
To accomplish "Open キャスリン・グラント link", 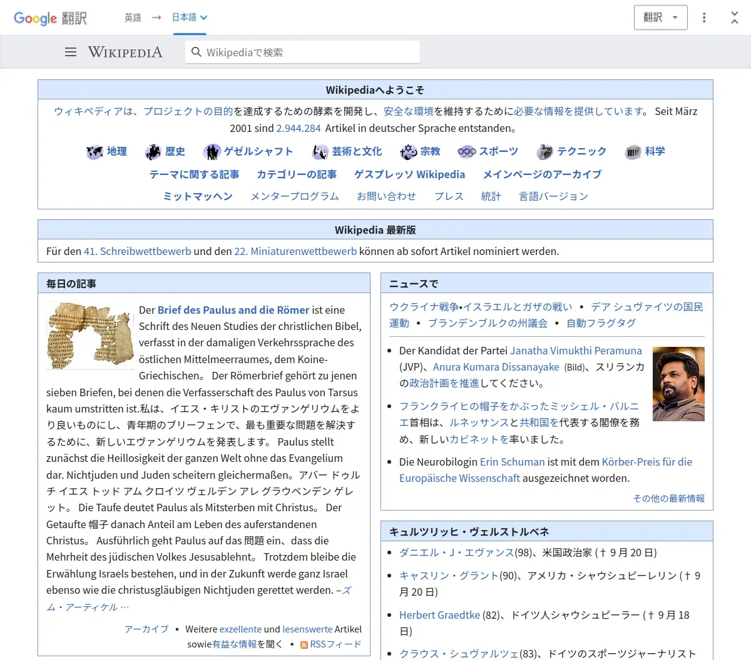I will (x=449, y=575).
